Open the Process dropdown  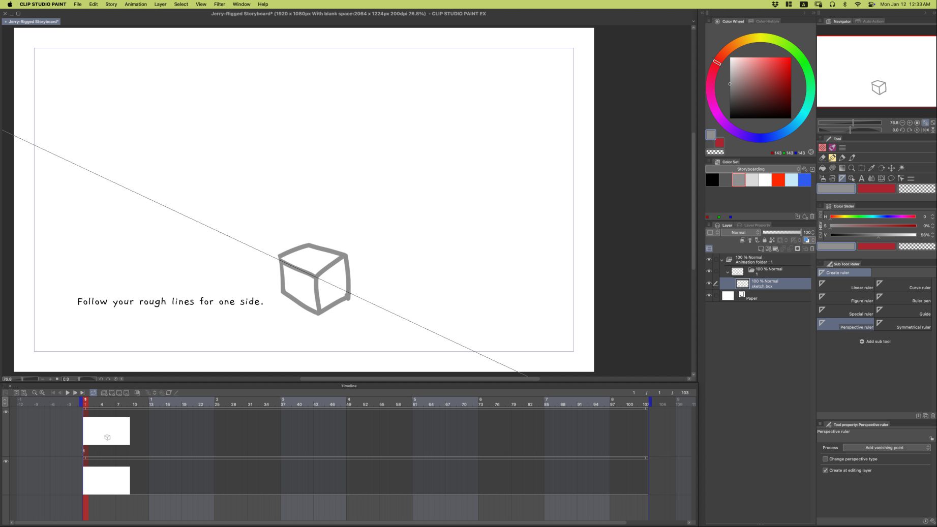click(x=886, y=448)
